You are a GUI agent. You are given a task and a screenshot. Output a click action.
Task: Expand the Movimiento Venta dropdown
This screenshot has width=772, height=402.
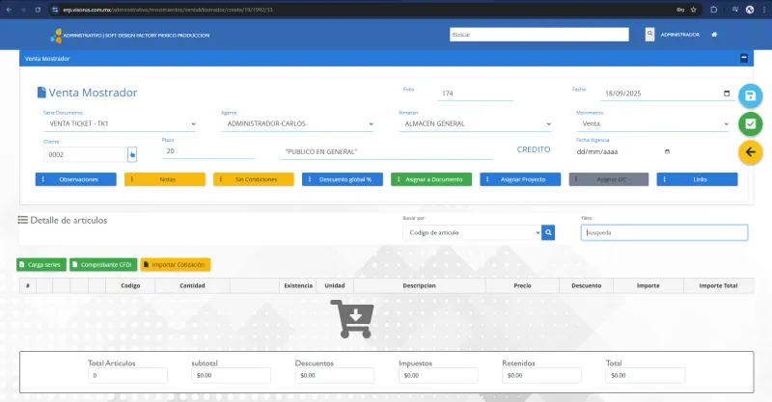click(x=653, y=123)
